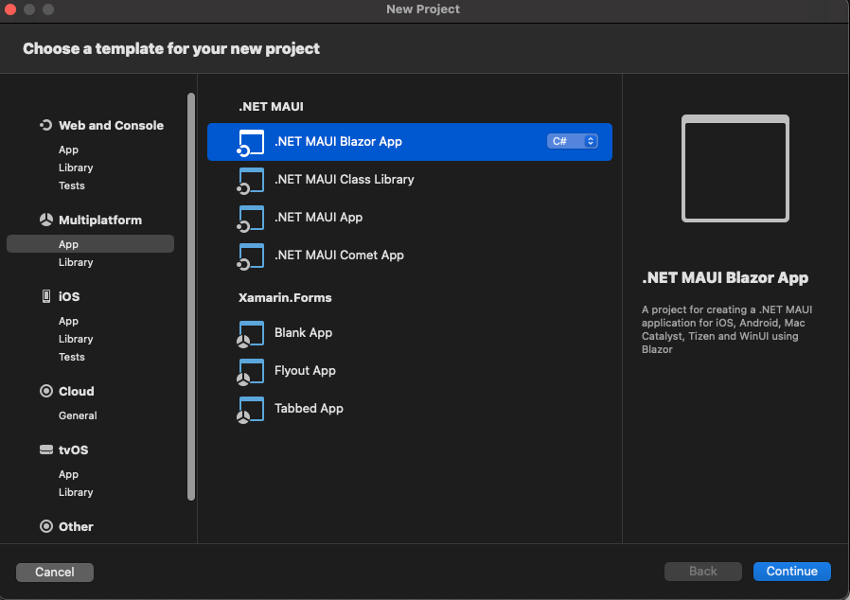Click the disabled Back button

(x=703, y=572)
